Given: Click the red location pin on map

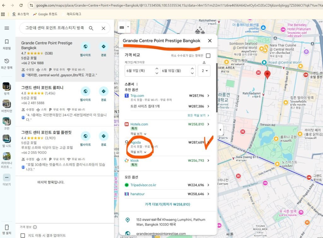Looking at the screenshot, I should click(x=267, y=74).
